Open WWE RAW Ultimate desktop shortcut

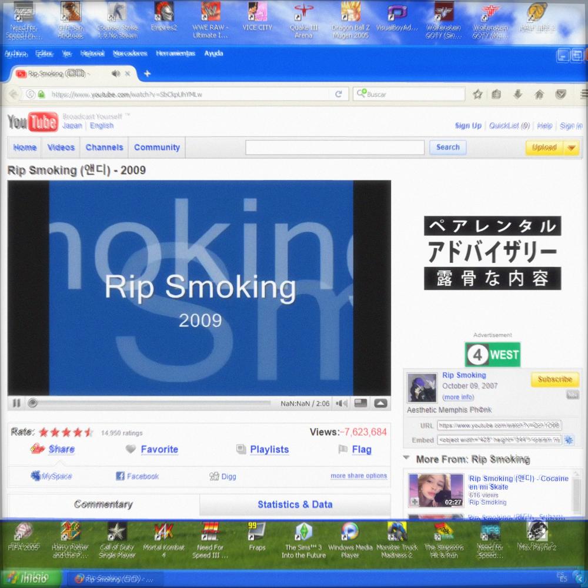tap(211, 20)
